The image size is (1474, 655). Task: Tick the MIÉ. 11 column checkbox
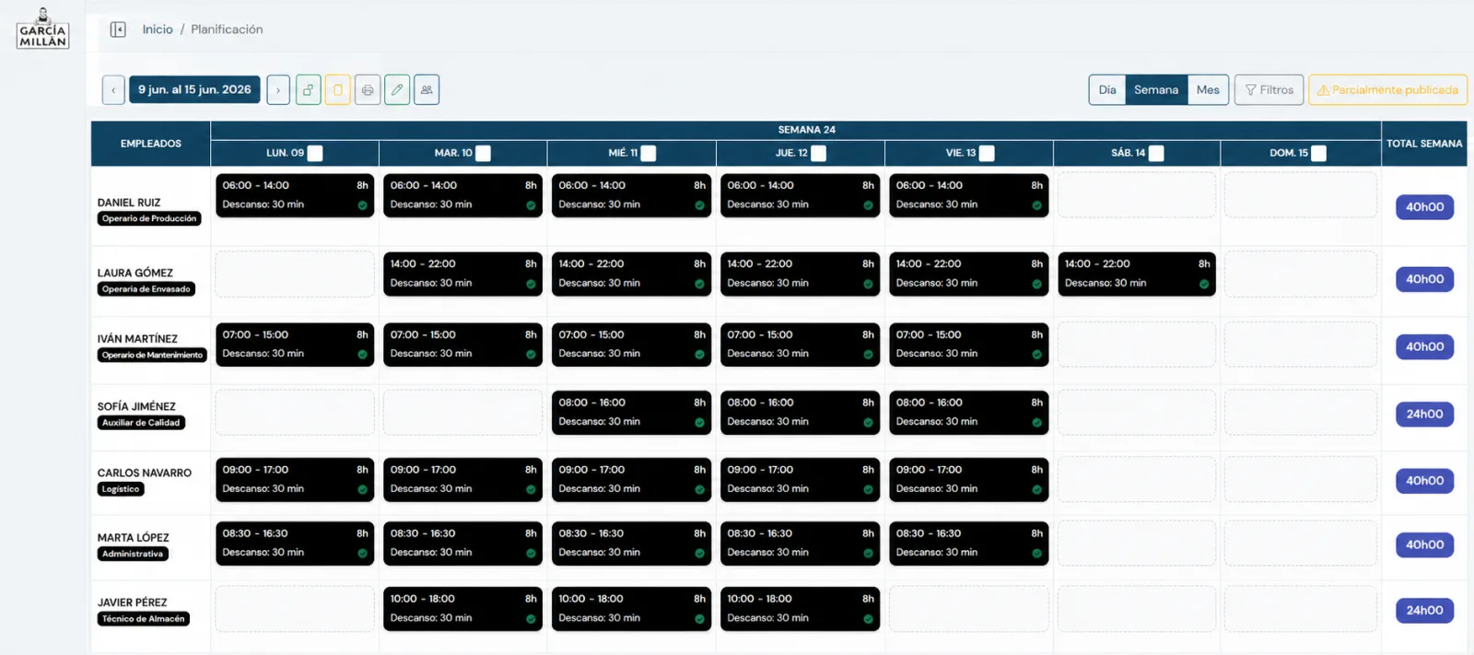(x=649, y=153)
